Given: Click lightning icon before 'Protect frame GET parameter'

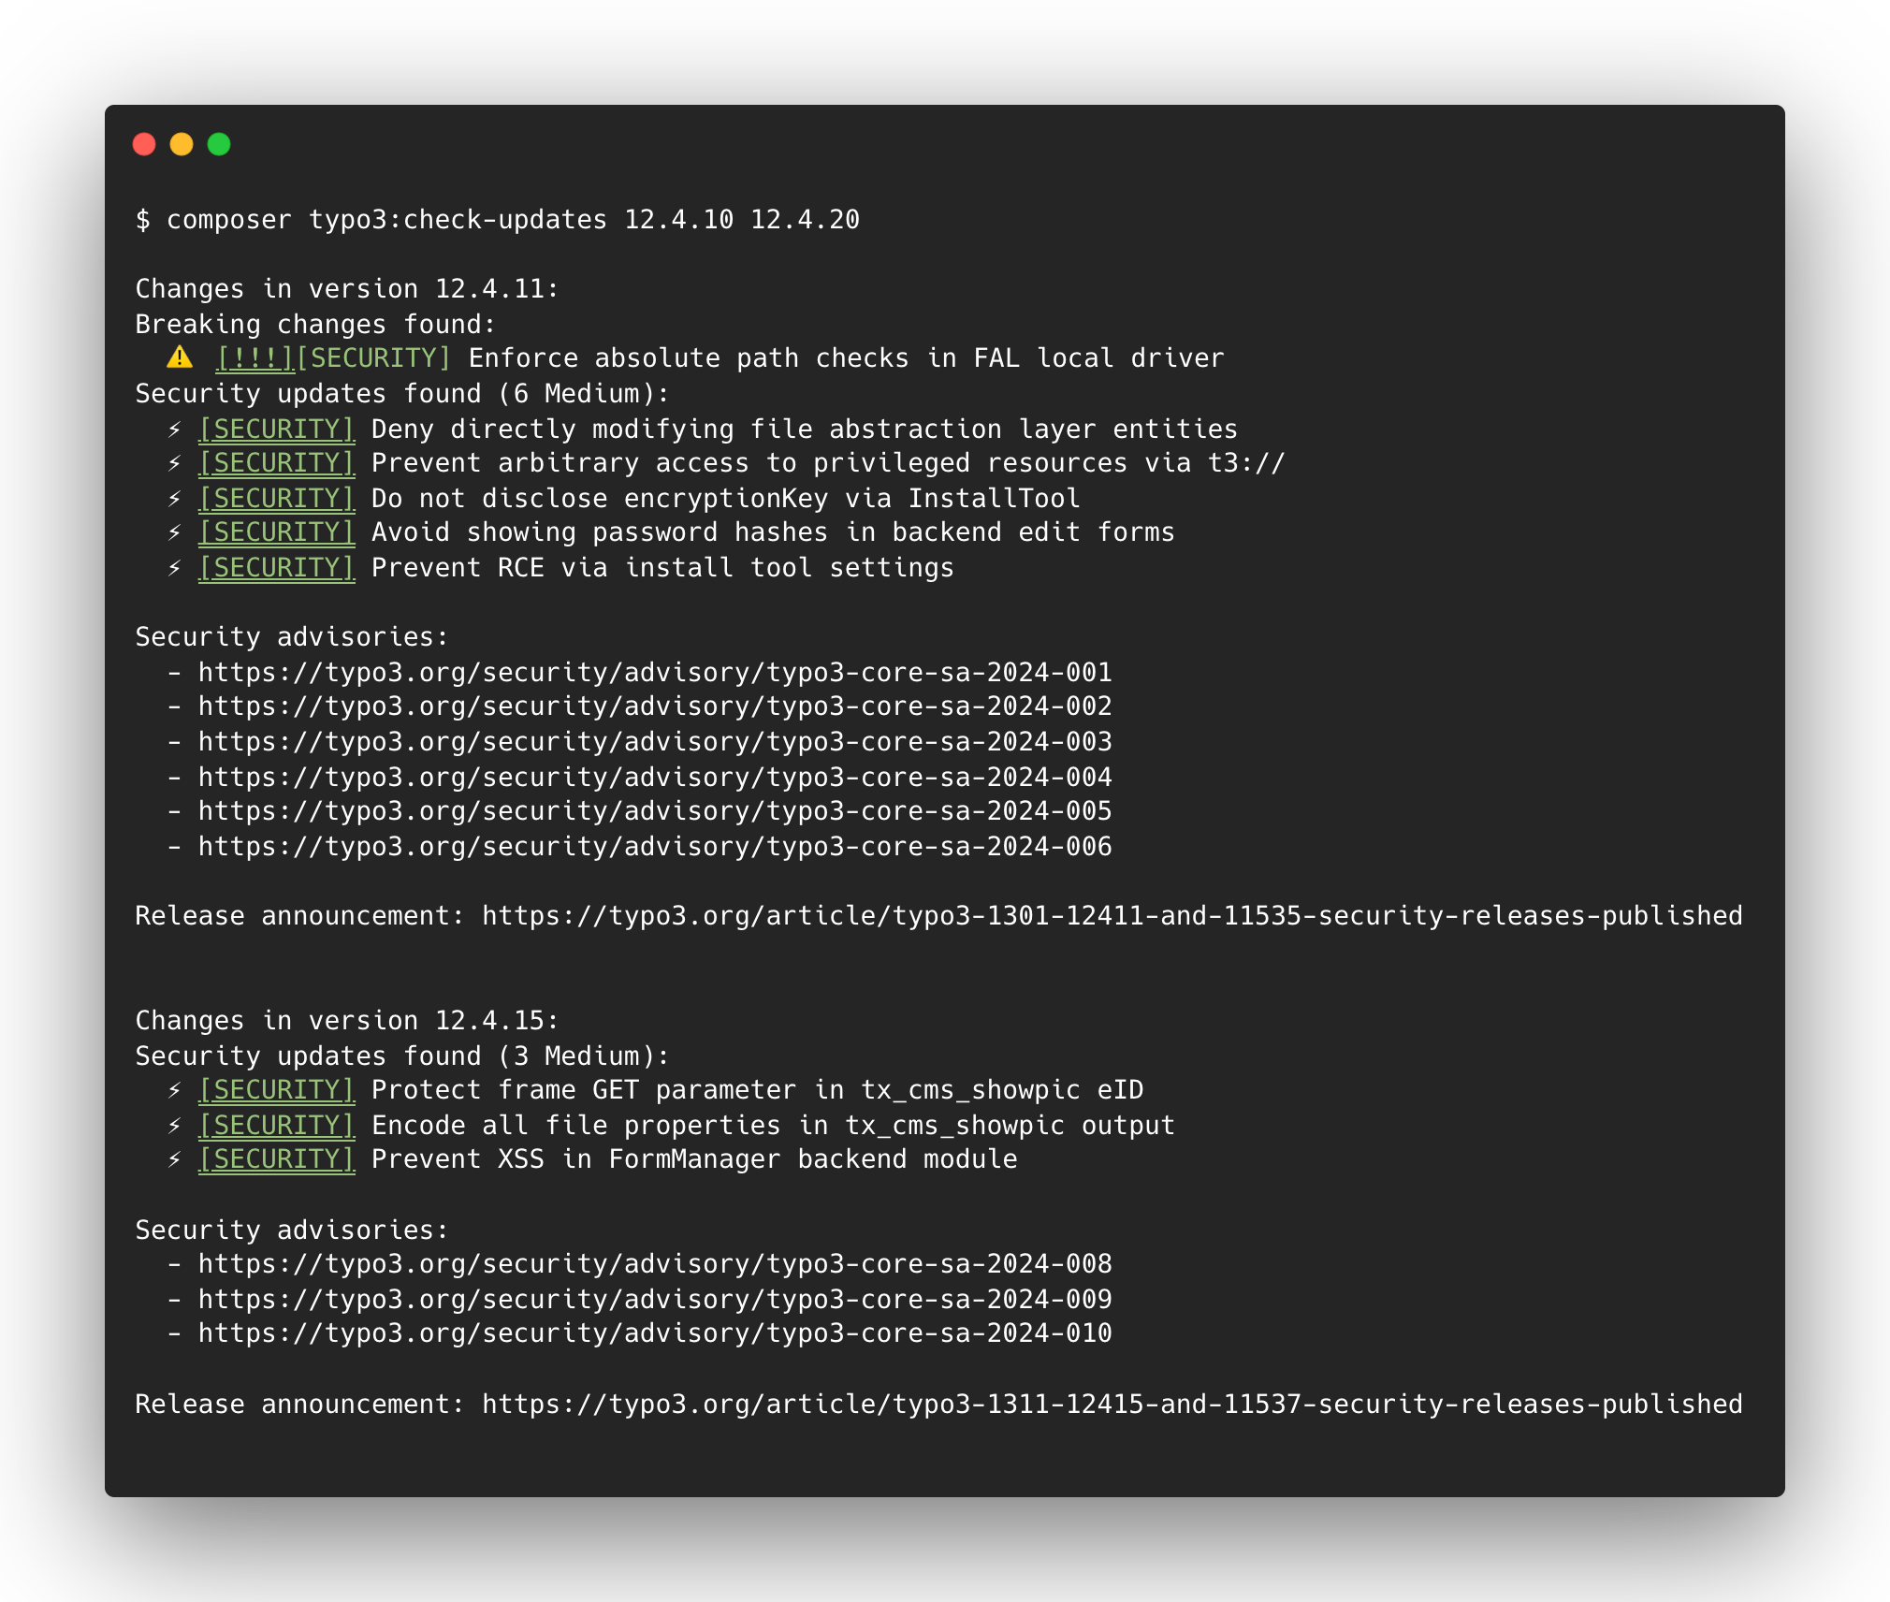Looking at the screenshot, I should 175,1090.
